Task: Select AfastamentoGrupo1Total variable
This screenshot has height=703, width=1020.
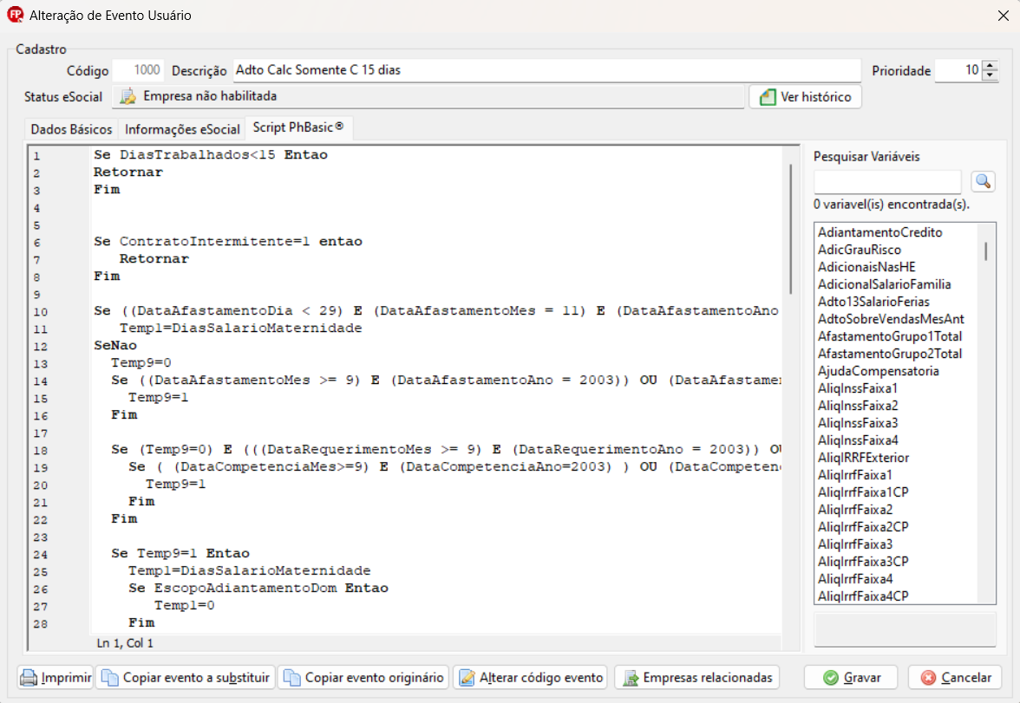Action: 889,336
